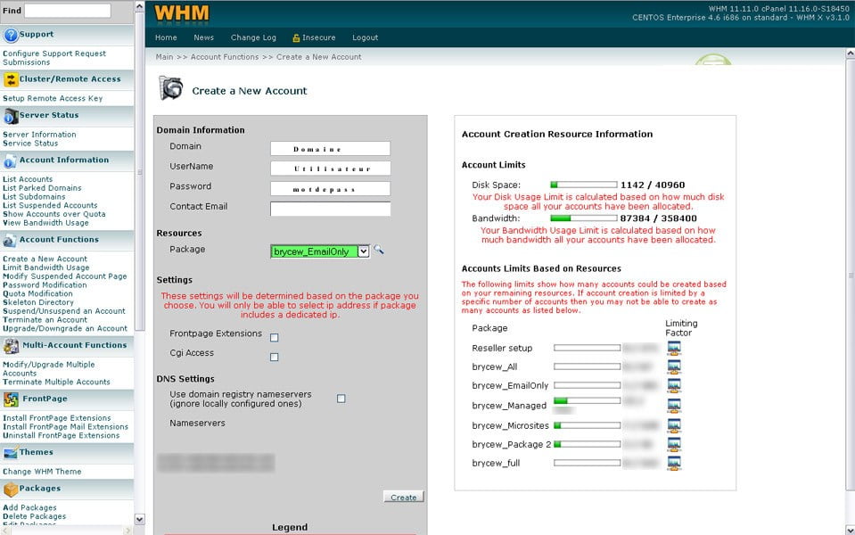Open Install FrontPage Extensions link
855x535 pixels.
[x=57, y=418]
